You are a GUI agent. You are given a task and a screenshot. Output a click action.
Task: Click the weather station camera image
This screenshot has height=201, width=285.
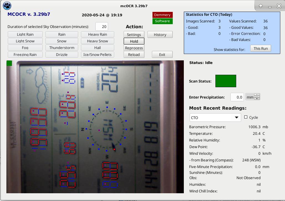tap(95, 127)
